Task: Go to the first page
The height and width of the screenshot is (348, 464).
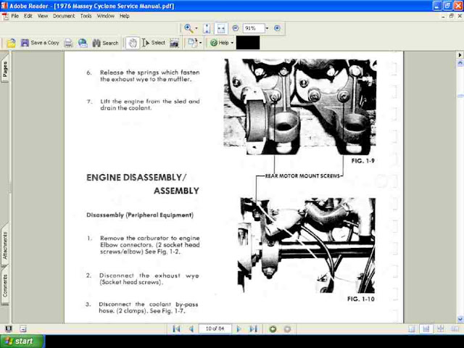Action: coord(177,328)
